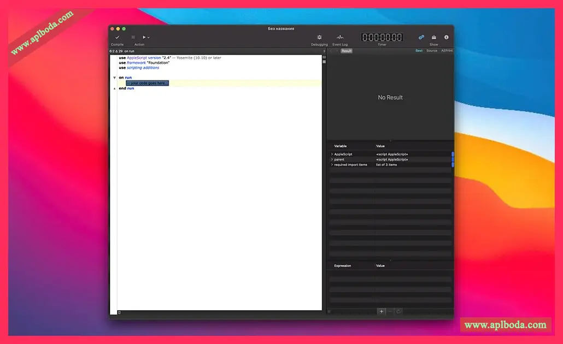Screen dimensions: 563x344
Task: Select the AppleScript variable name
Action: tap(343, 154)
